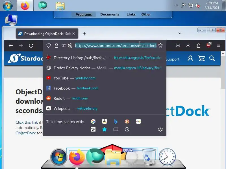Click the crossed-out autoplay blocked icon
226x169 pixels.
70,46
